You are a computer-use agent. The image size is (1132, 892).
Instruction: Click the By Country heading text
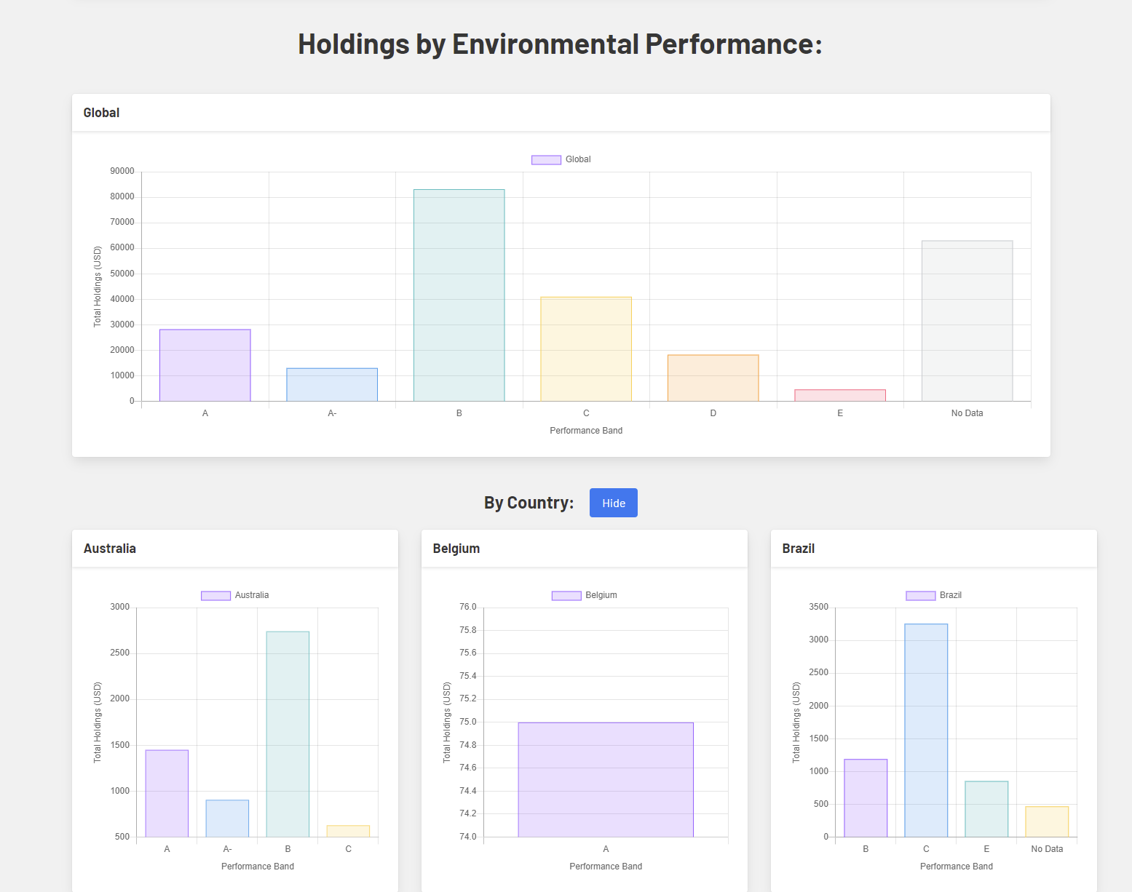click(529, 503)
